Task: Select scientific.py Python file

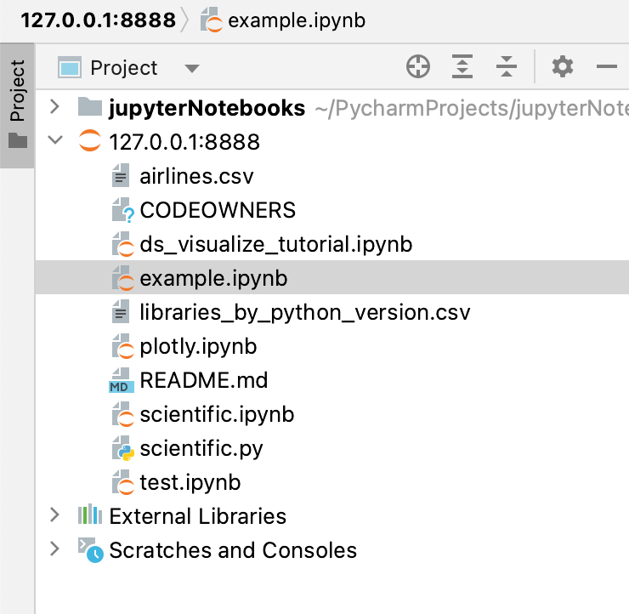Action: 201,449
